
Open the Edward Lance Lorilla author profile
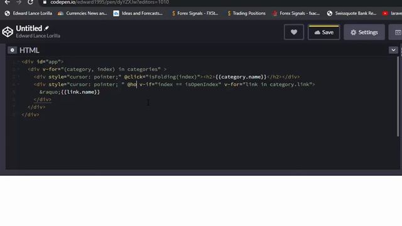pyautogui.click(x=38, y=36)
